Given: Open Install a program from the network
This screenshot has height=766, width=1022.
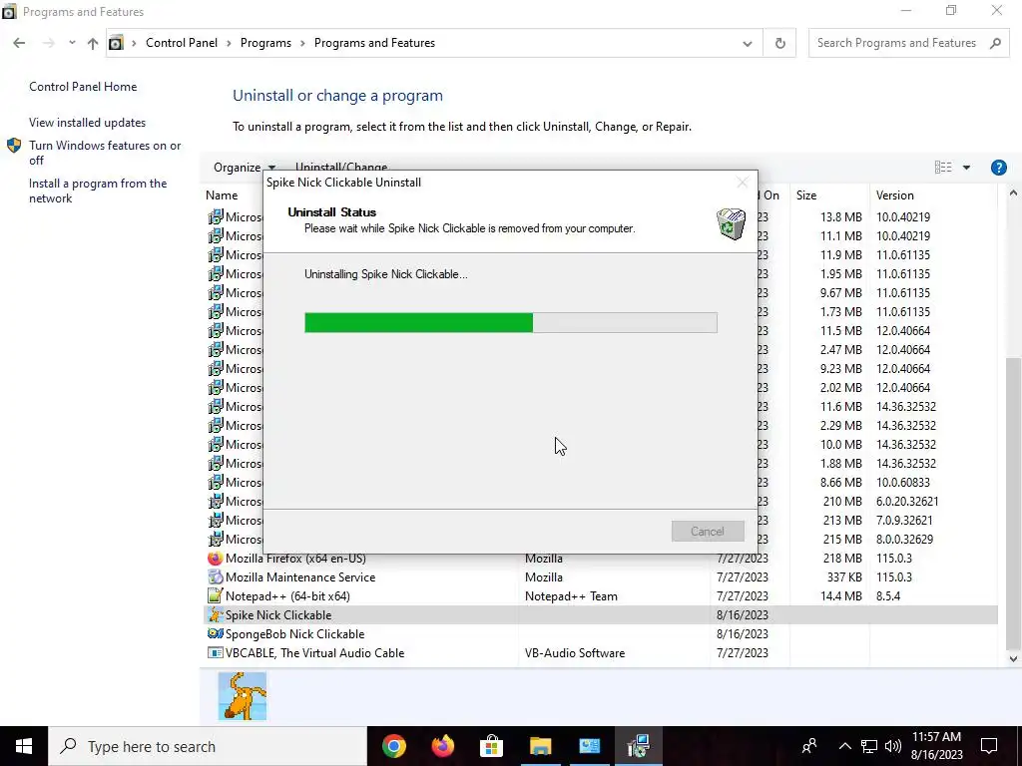Looking at the screenshot, I should coord(98,191).
